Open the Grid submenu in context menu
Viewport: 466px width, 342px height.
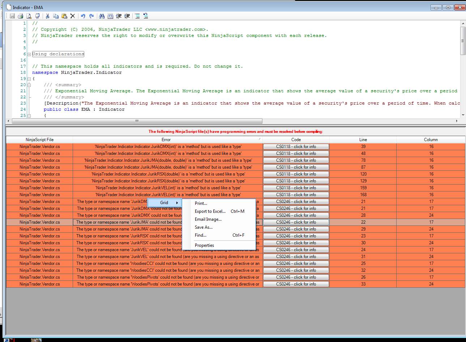[x=165, y=203]
